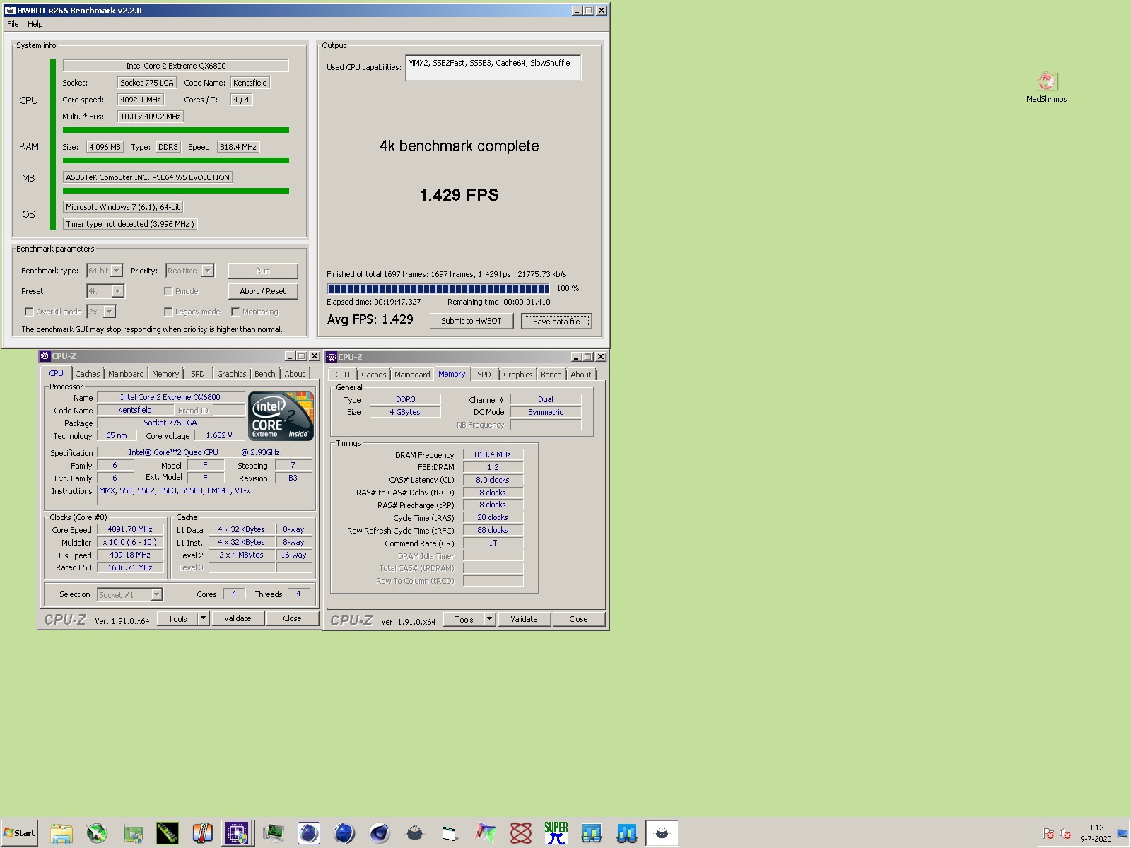This screenshot has height=848, width=1131.
Task: Toggle the Legacy mode checkbox
Action: [168, 312]
